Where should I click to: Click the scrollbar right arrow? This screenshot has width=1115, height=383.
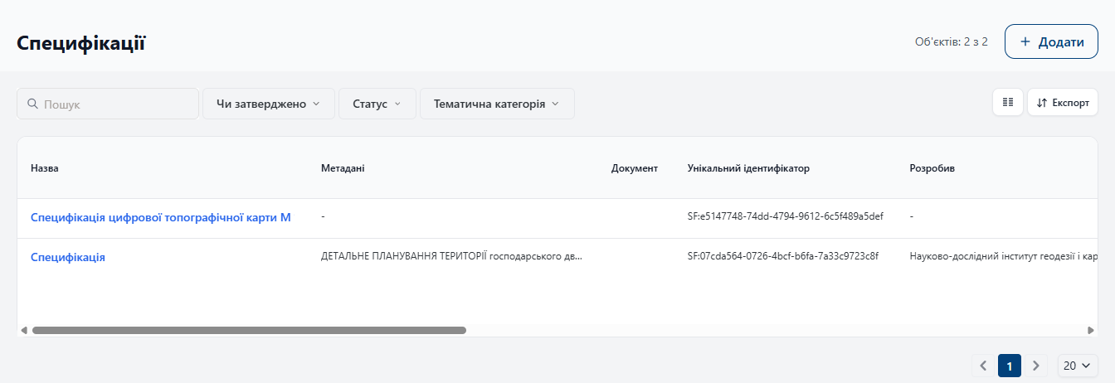coord(1091,330)
